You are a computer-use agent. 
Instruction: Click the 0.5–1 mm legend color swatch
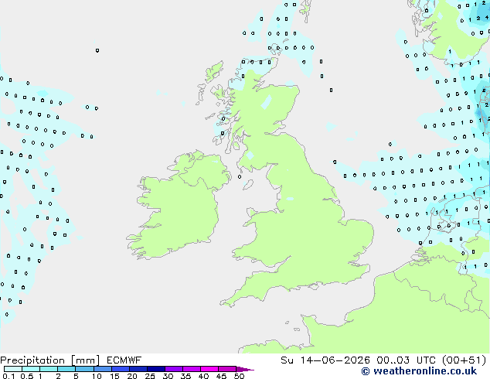tap(31, 369)
